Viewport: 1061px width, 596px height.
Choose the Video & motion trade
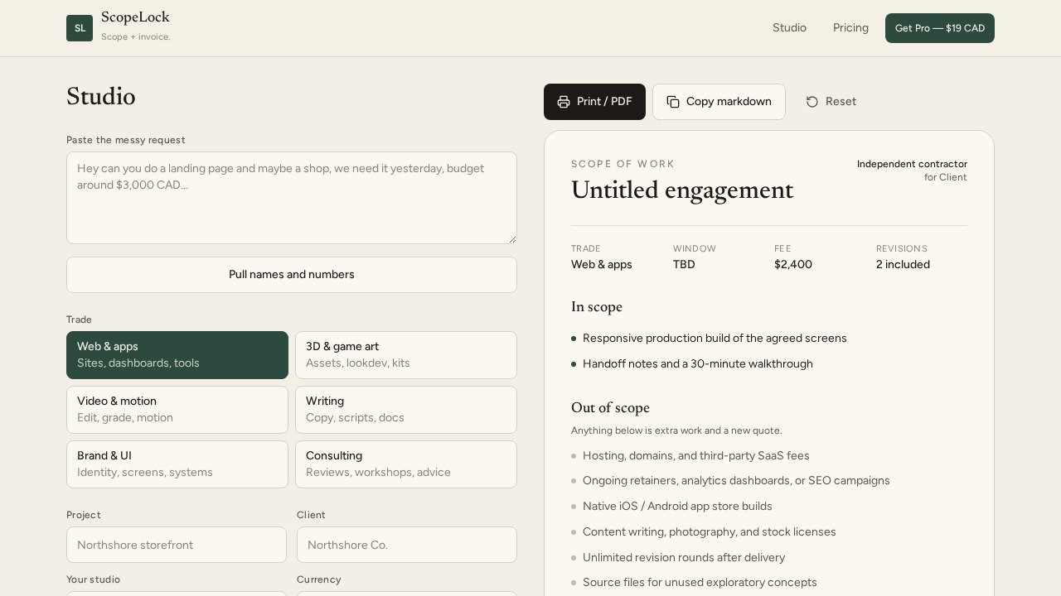[177, 410]
